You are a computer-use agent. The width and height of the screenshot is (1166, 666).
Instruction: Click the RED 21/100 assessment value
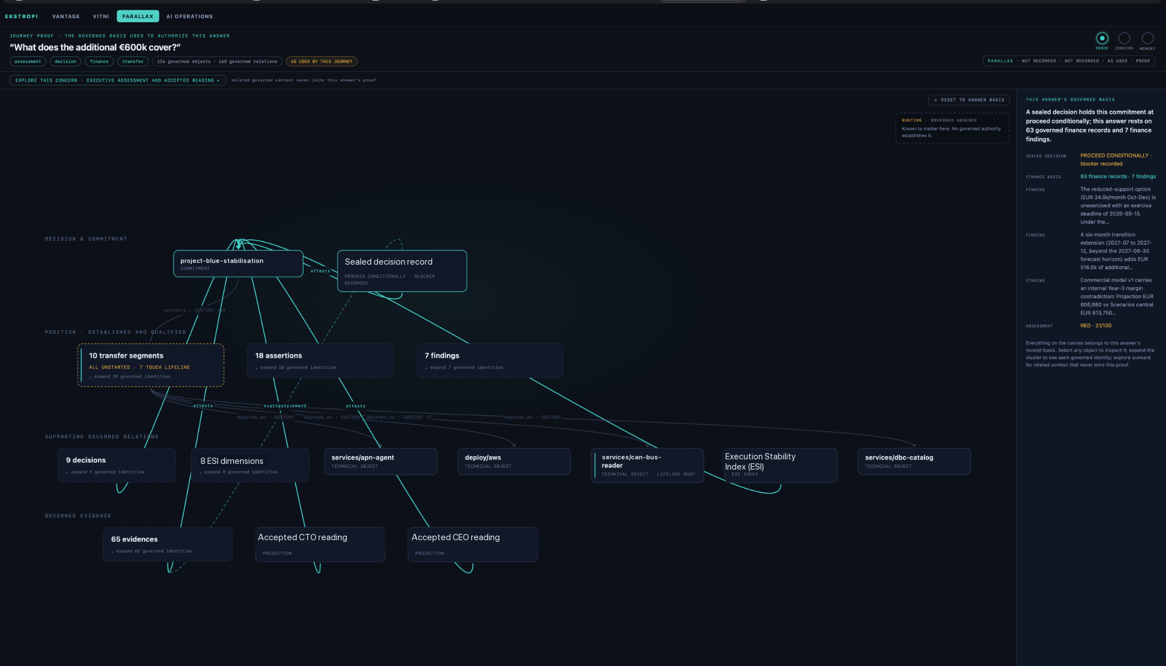click(x=1096, y=326)
